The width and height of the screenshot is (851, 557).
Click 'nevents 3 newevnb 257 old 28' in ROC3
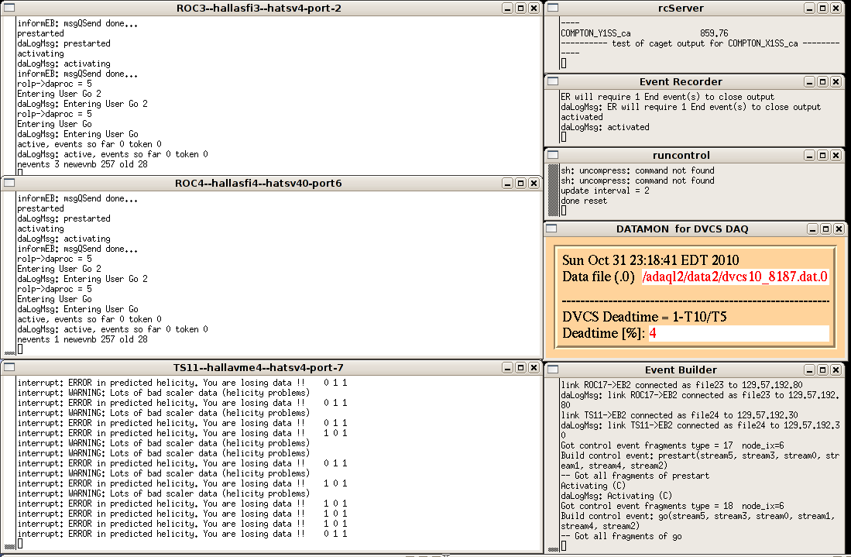coord(82,164)
